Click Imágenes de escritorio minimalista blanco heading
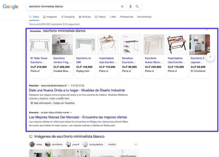Screen dimensions: 219x157 point(69,136)
